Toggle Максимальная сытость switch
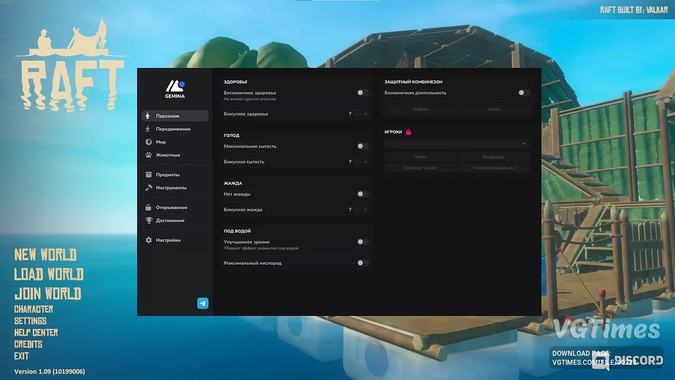 (363, 146)
